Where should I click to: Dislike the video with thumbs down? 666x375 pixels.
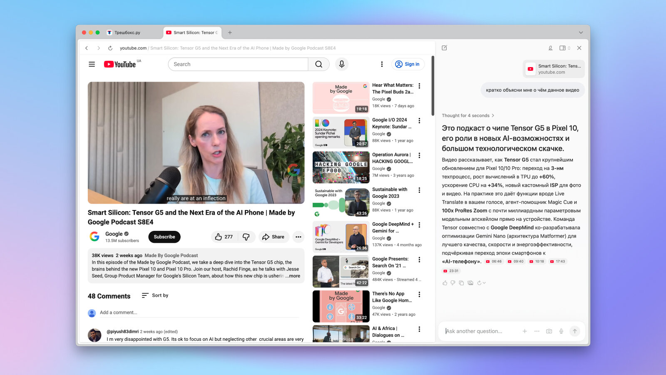[246, 237]
